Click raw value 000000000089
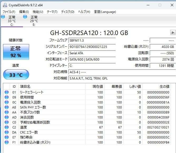The height and width of the screenshot is (153, 176). [158, 112]
